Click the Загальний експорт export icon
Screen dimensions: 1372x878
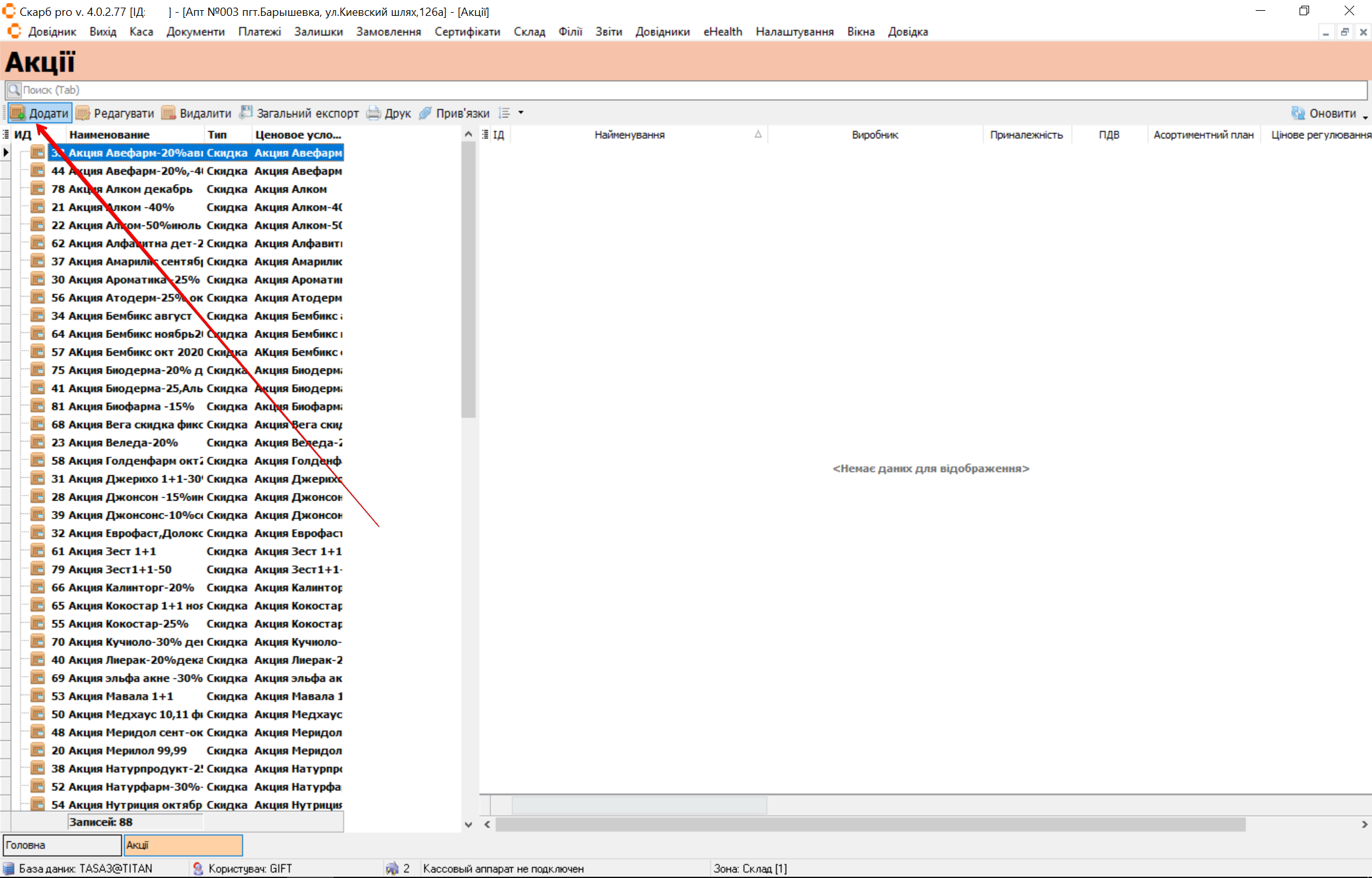(246, 112)
